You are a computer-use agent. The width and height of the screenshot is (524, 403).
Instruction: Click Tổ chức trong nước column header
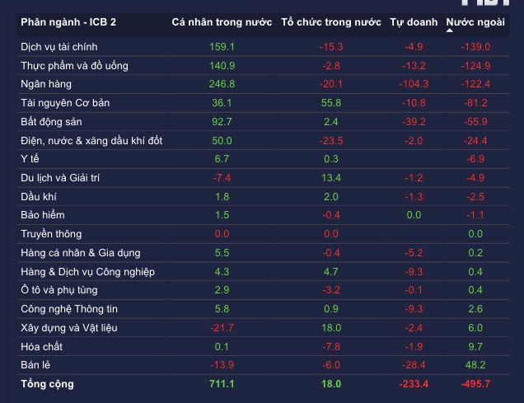click(x=331, y=21)
